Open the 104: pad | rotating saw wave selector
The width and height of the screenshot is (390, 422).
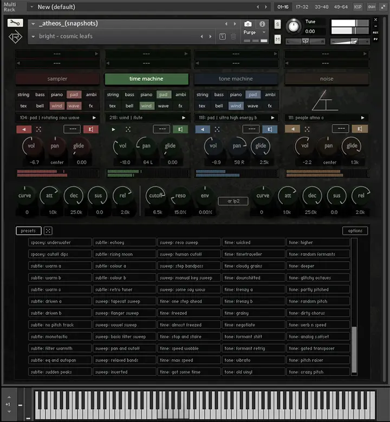point(57,118)
